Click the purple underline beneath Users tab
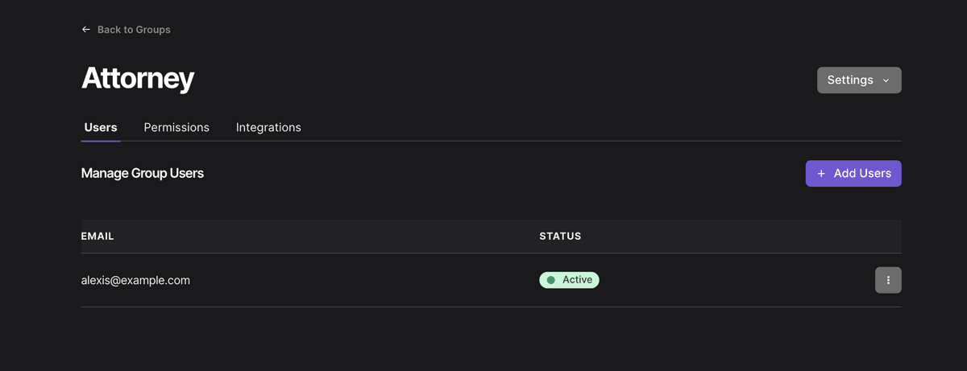The height and width of the screenshot is (371, 967). [x=101, y=141]
